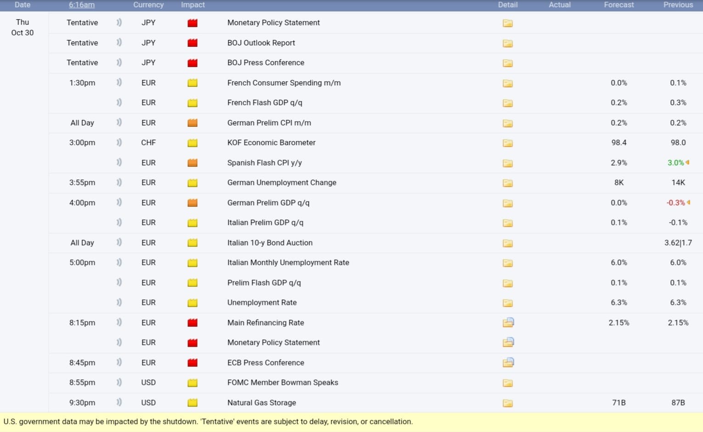Click the Currency column header
The height and width of the screenshot is (432, 703).
[x=148, y=5]
